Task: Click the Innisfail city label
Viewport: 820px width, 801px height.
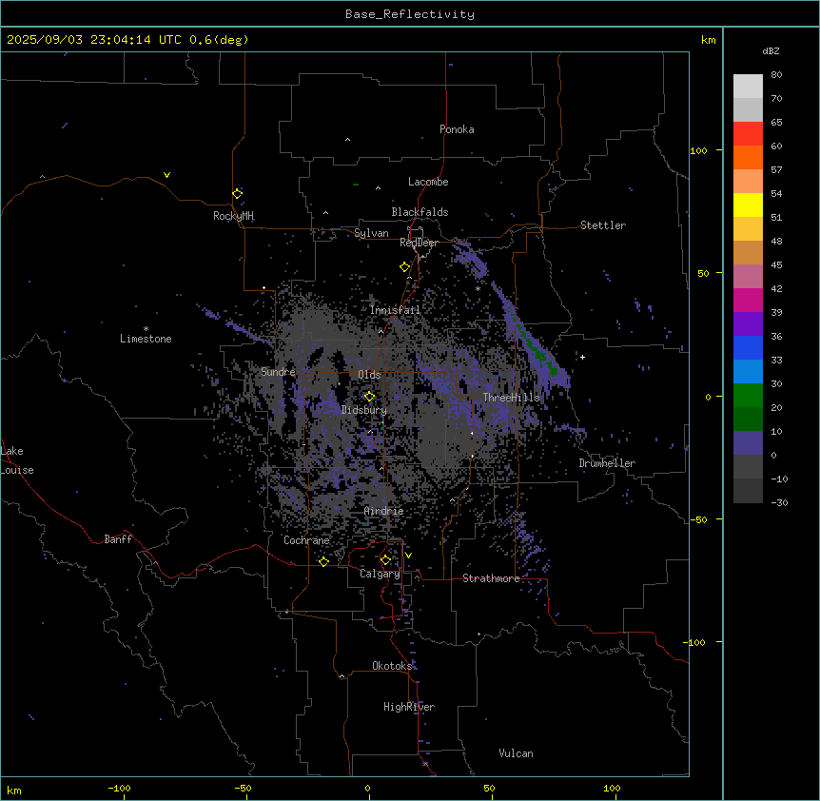Action: tap(395, 310)
